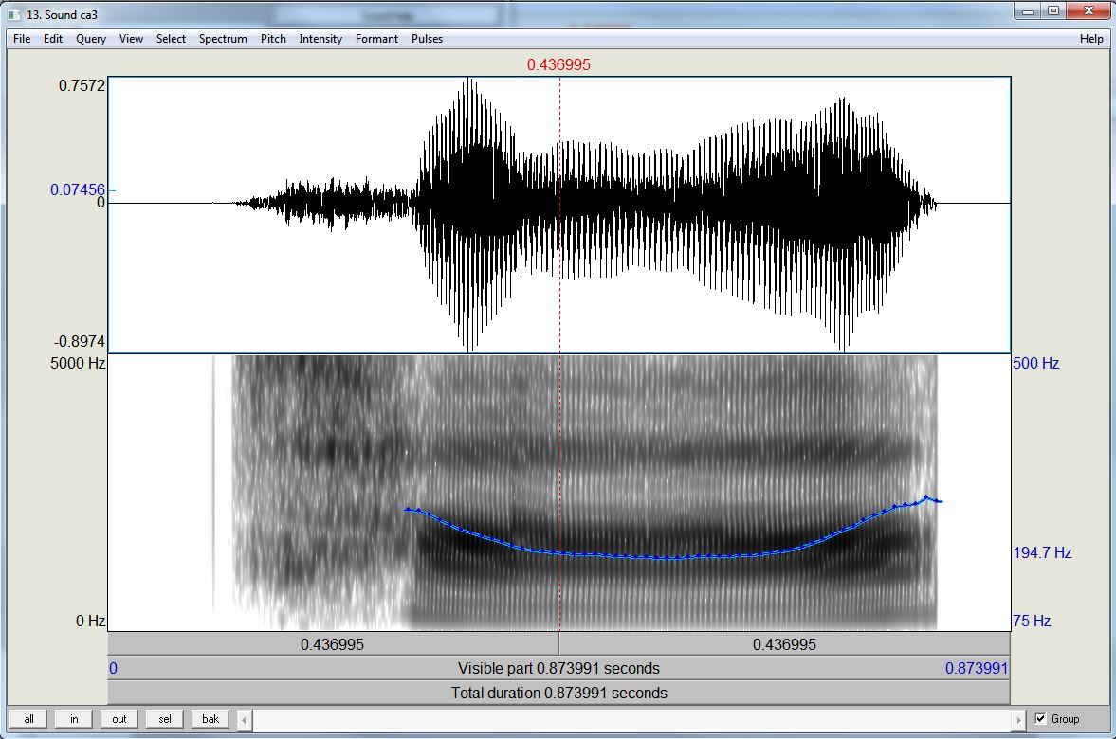Viewport: 1116px width, 739px height.
Task: Open the Edit menu
Action: click(53, 39)
